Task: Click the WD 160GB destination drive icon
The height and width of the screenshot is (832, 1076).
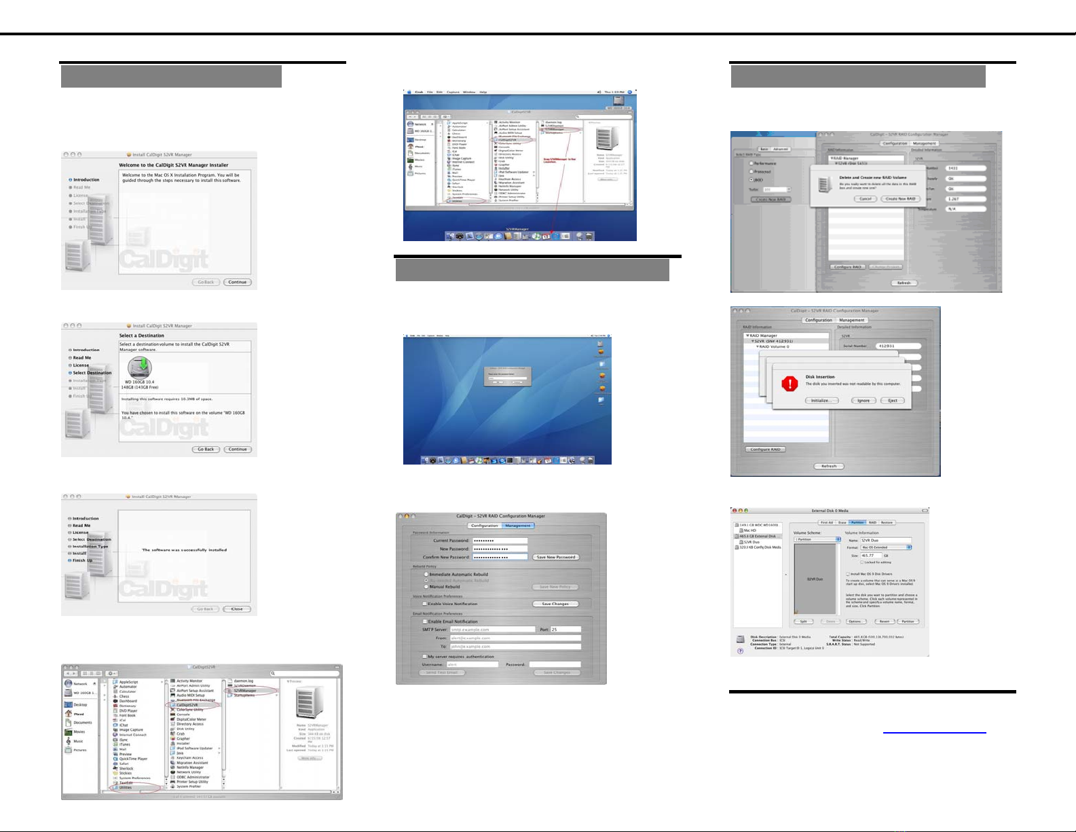Action: point(139,368)
